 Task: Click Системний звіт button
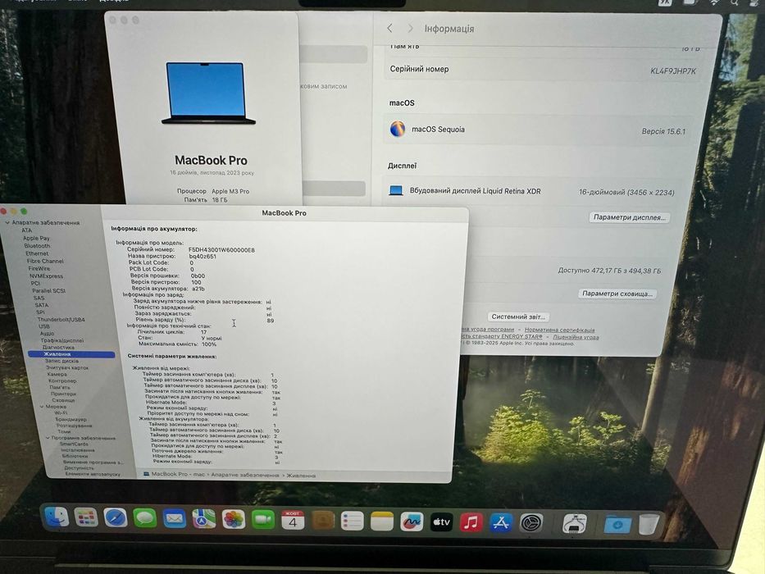coord(517,317)
